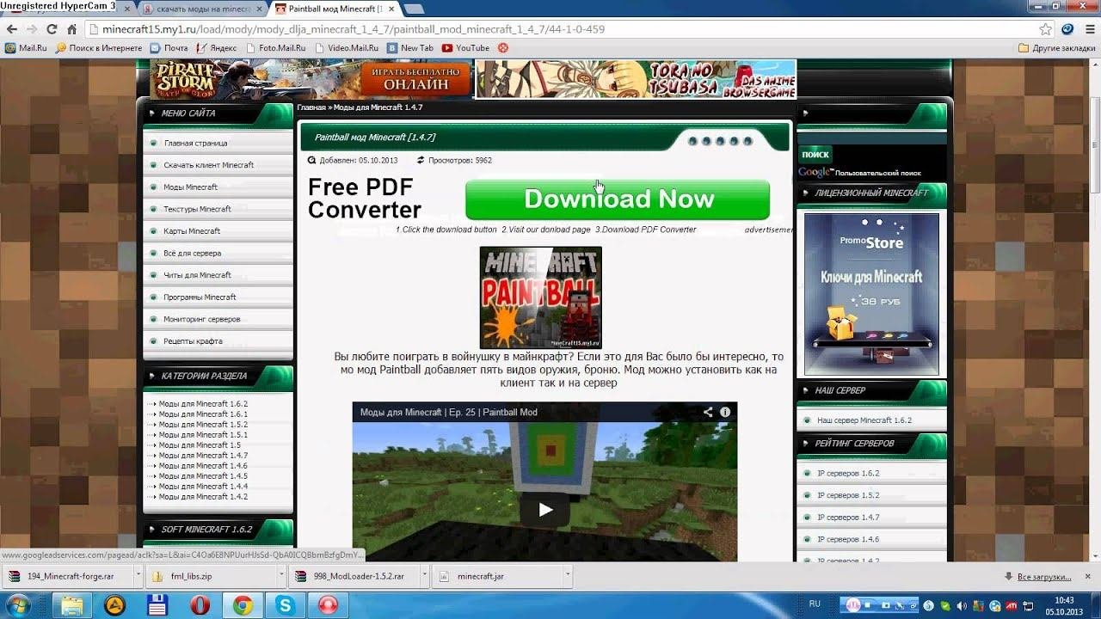
Task: Open IP серверов 1.5.2 link
Action: 848,496
